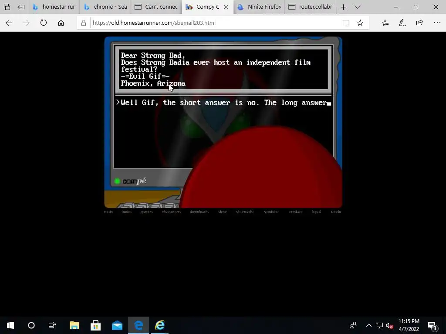The image size is (446, 334).
Task: Show hidden tray icons chevron
Action: coord(368,325)
